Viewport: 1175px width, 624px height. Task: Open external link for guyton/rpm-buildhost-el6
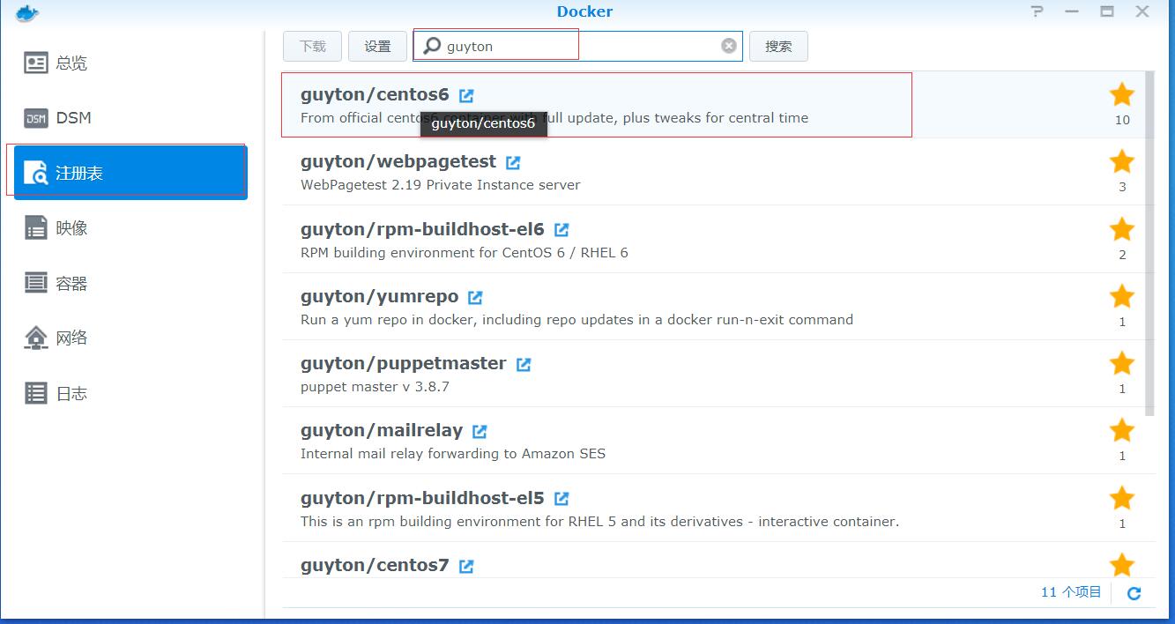[x=561, y=230]
